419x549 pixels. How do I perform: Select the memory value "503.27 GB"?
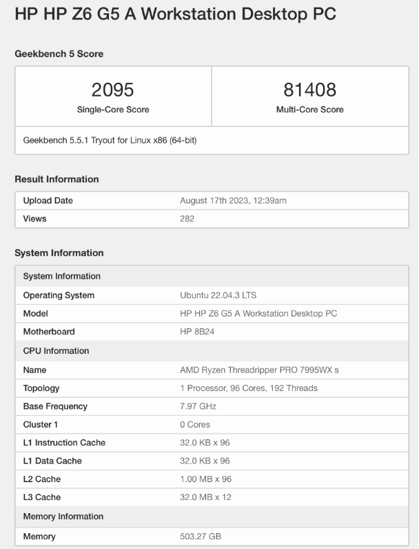(201, 537)
